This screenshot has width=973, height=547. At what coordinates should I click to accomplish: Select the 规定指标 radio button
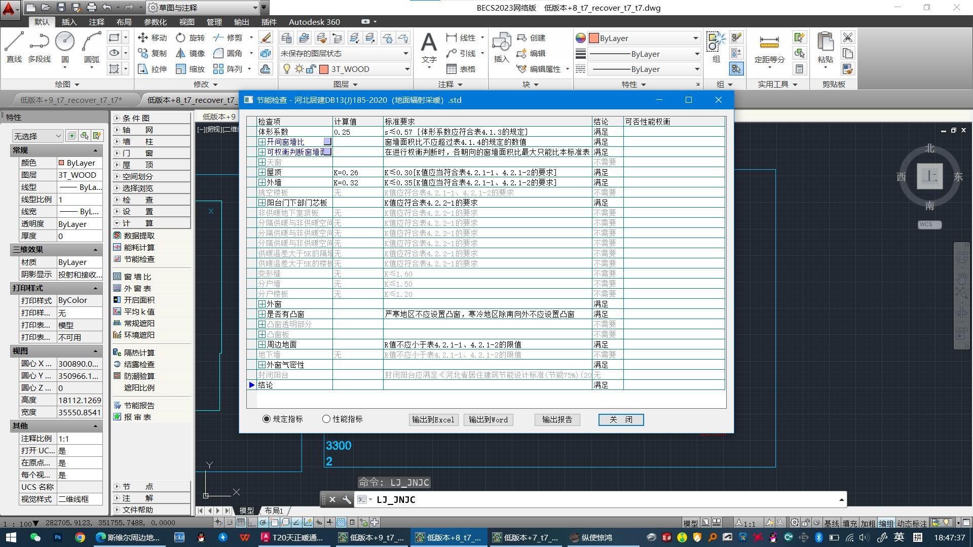point(267,419)
